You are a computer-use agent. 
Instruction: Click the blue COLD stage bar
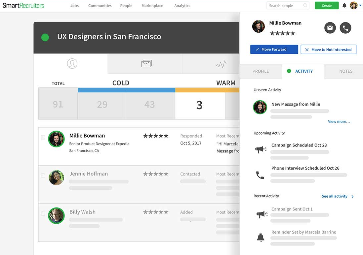[x=126, y=90]
